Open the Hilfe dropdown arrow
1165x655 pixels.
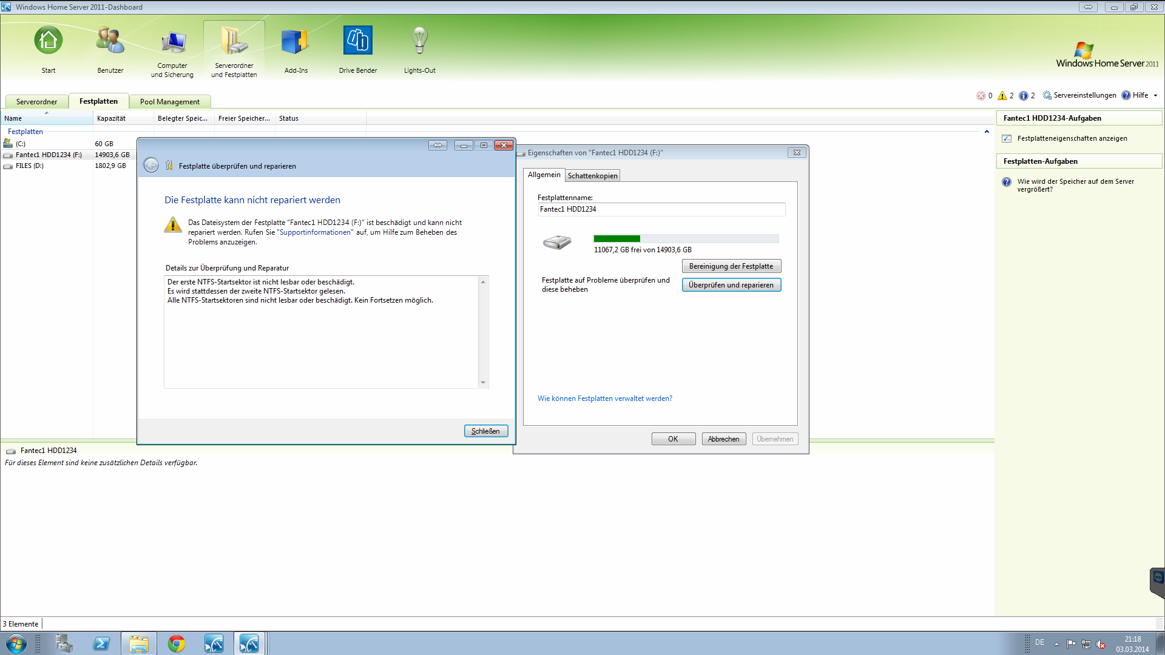pyautogui.click(x=1155, y=95)
